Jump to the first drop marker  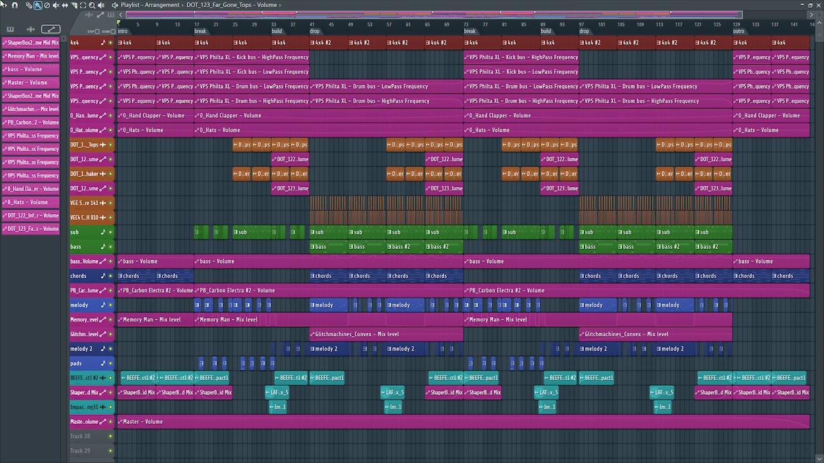pos(315,31)
